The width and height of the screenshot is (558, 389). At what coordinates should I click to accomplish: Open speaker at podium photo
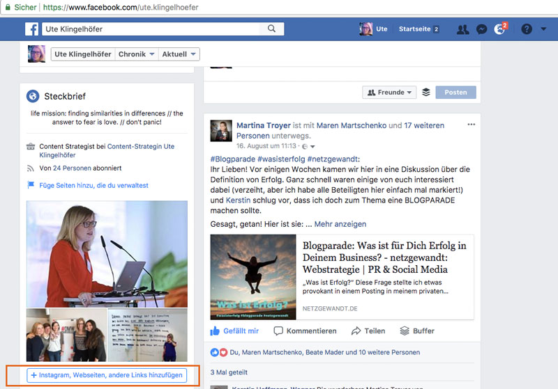click(x=107, y=254)
